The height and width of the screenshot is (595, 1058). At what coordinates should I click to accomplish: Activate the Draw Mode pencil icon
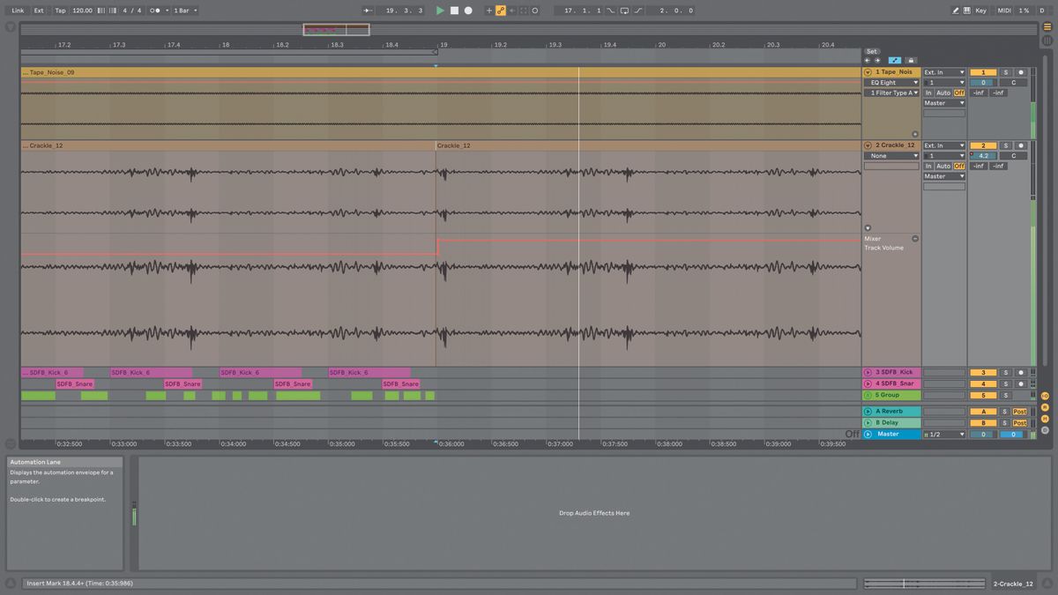click(956, 10)
